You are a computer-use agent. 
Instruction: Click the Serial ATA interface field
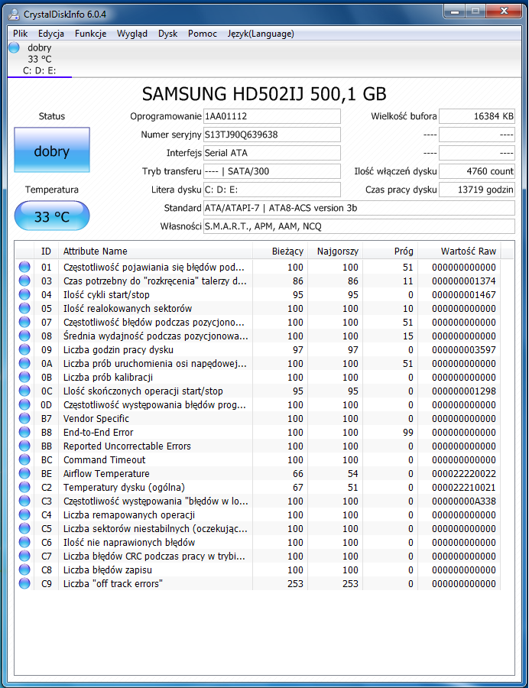pyautogui.click(x=272, y=153)
